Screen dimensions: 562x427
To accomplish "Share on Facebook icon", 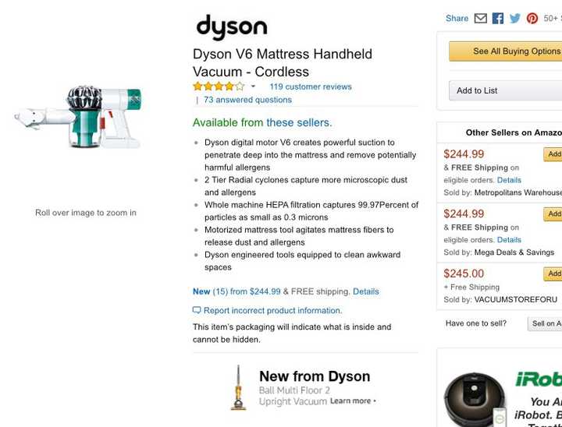I will [x=497, y=18].
